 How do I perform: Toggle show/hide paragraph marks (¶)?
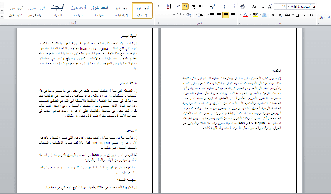[159, 6]
